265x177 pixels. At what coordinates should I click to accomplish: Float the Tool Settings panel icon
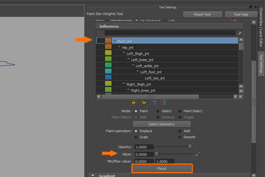click(250, 7)
